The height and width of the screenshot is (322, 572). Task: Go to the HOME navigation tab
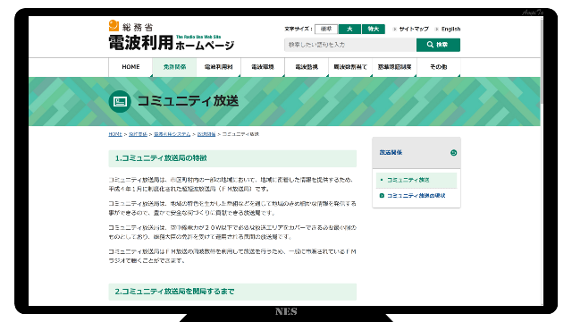pos(130,67)
